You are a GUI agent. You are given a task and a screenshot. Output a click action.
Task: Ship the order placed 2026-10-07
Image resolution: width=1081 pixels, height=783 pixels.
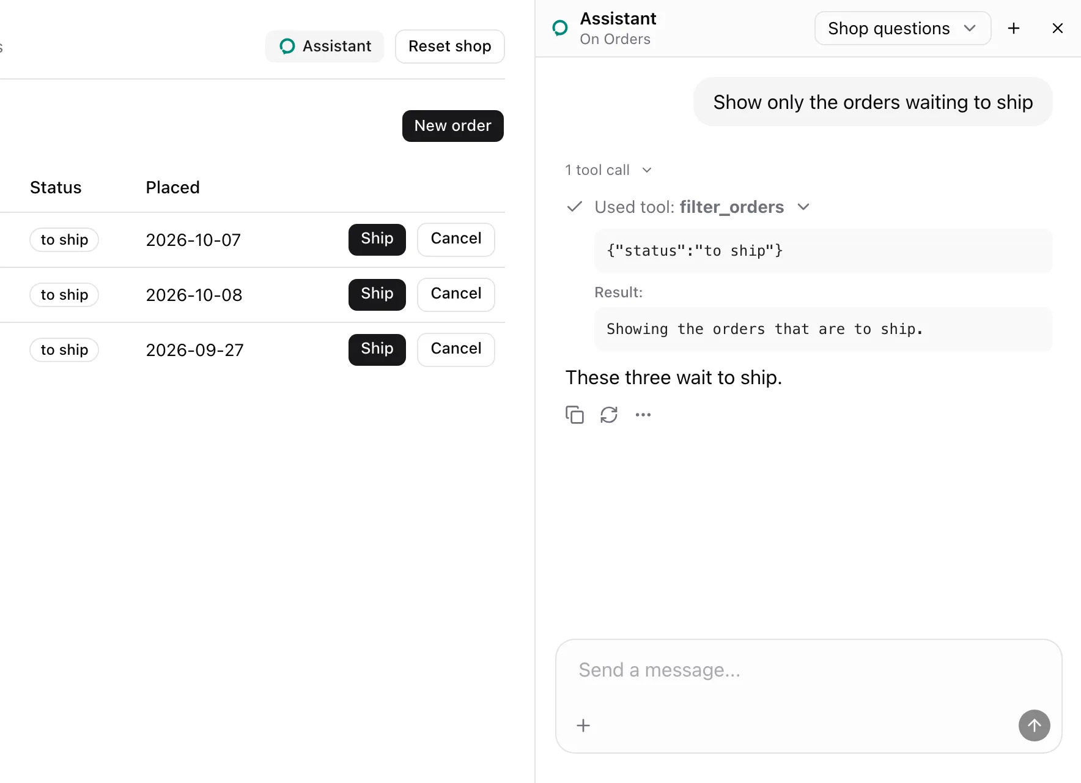377,240
